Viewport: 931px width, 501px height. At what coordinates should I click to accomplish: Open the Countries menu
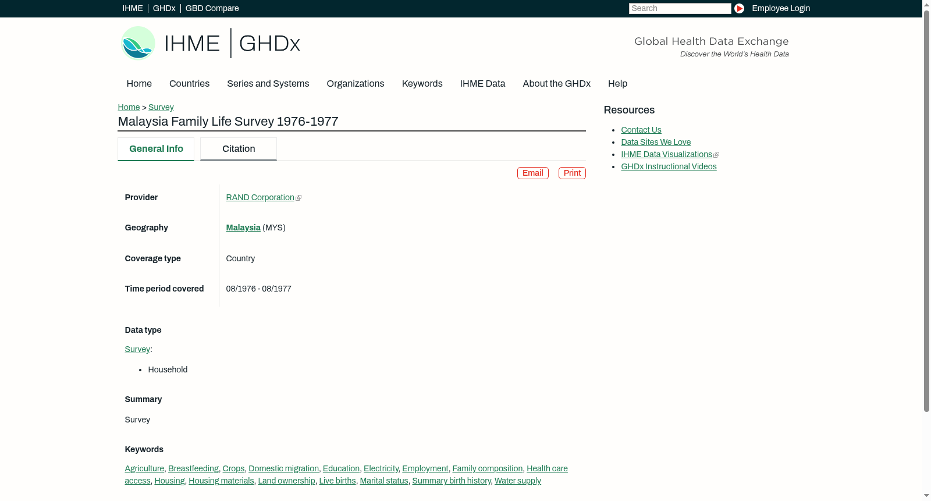point(189,84)
